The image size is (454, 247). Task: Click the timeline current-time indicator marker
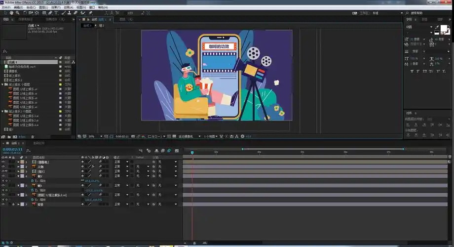coord(192,152)
